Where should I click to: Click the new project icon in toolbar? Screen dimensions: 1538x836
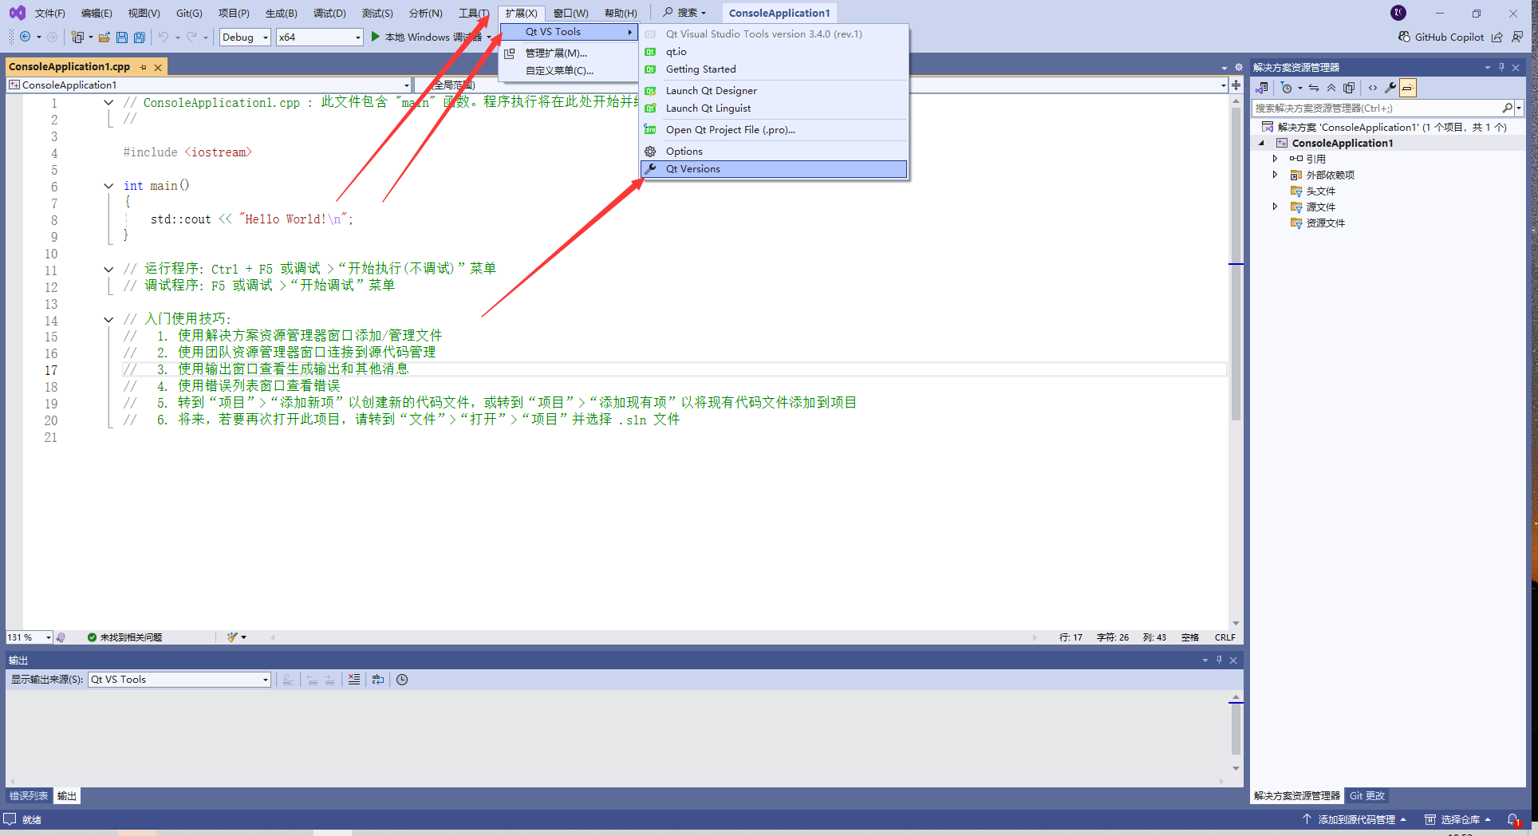[77, 37]
